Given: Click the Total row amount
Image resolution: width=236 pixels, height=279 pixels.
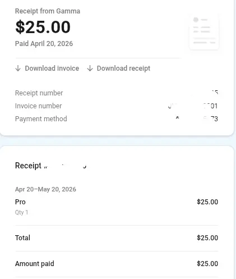Looking at the screenshot, I should pos(207,238).
